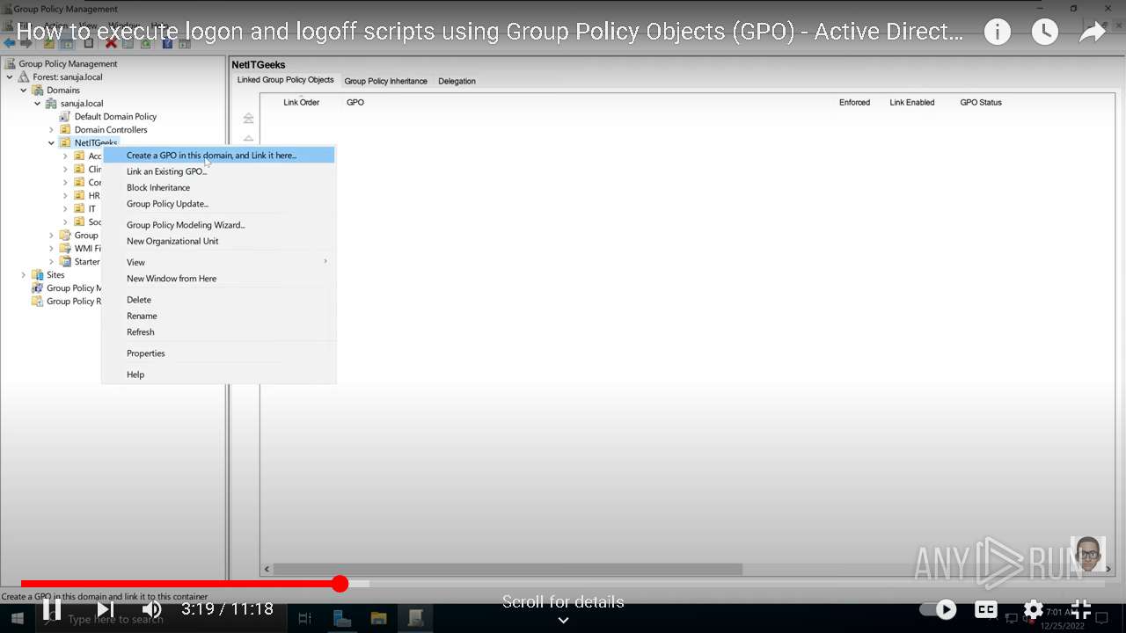This screenshot has height=633, width=1126.
Task: Switch to Linked Group Policy Objects tab
Action: 285,80
